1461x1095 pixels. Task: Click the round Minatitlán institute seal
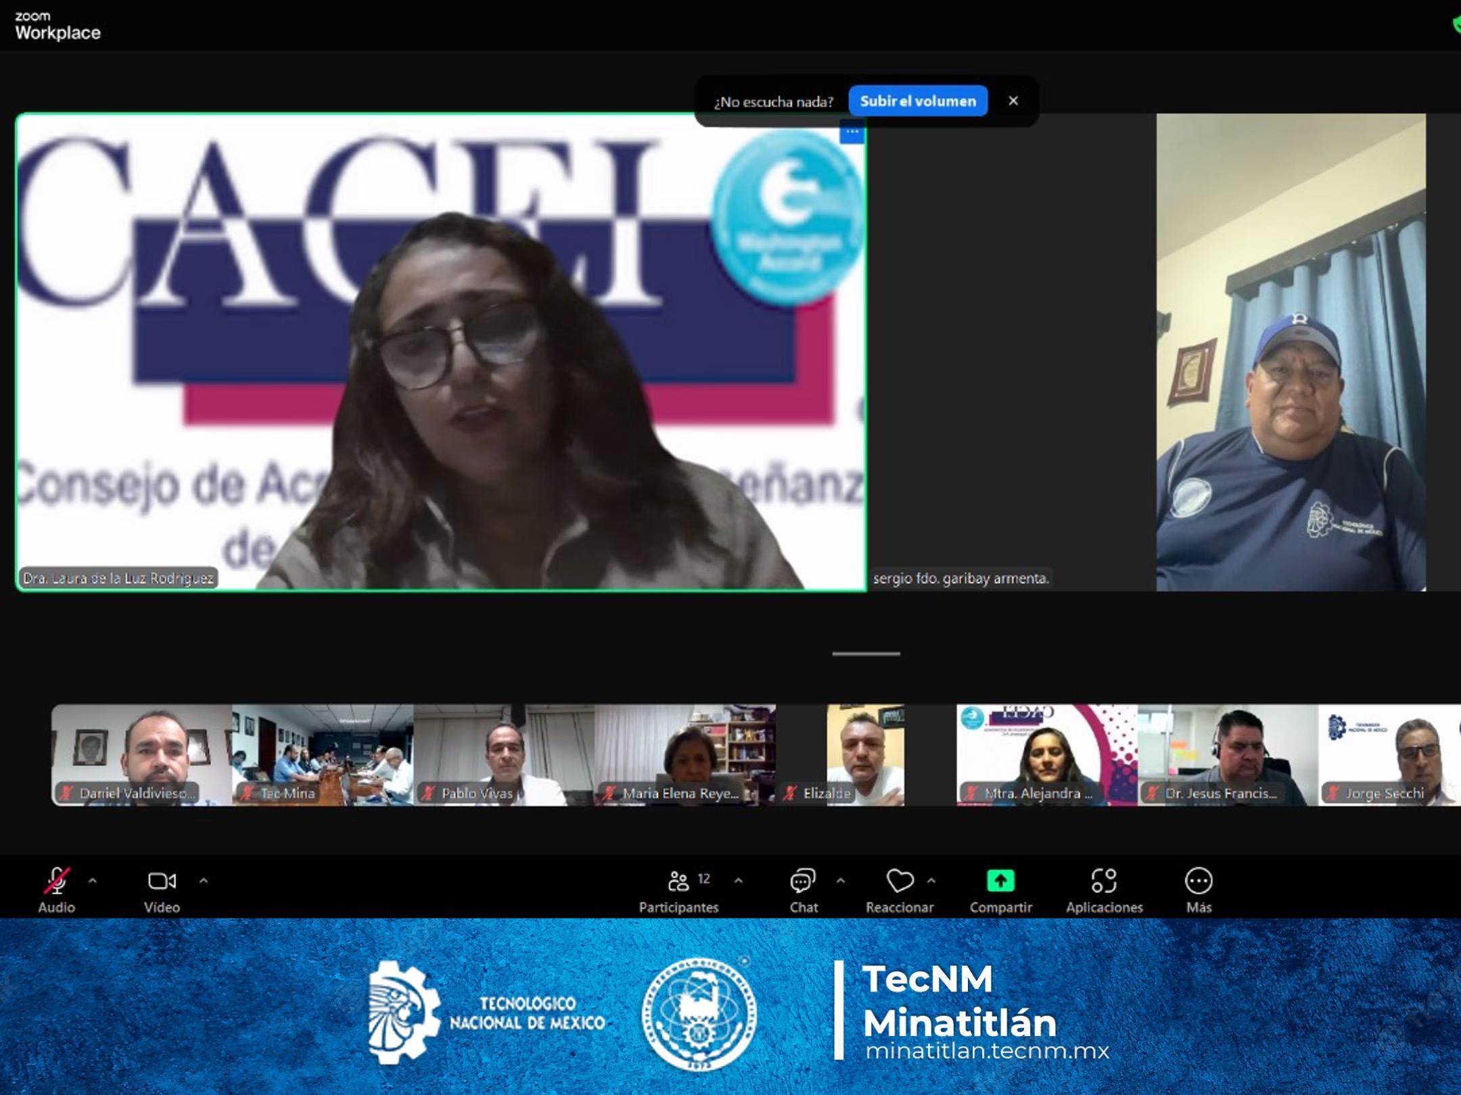pos(699,1013)
